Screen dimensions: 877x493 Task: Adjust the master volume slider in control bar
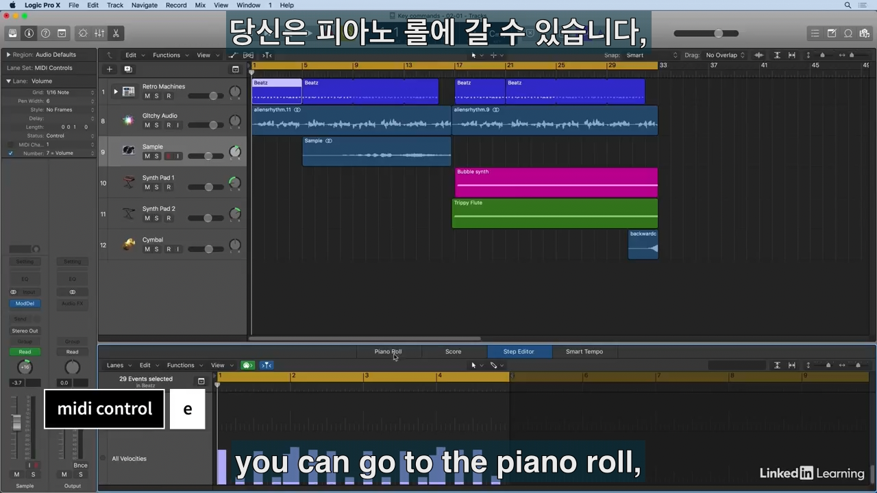point(706,33)
